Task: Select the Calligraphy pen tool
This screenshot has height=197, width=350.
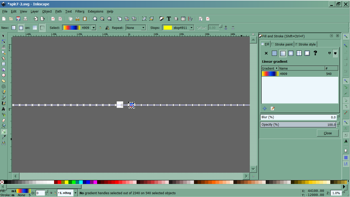Action: click(x=4, y=103)
